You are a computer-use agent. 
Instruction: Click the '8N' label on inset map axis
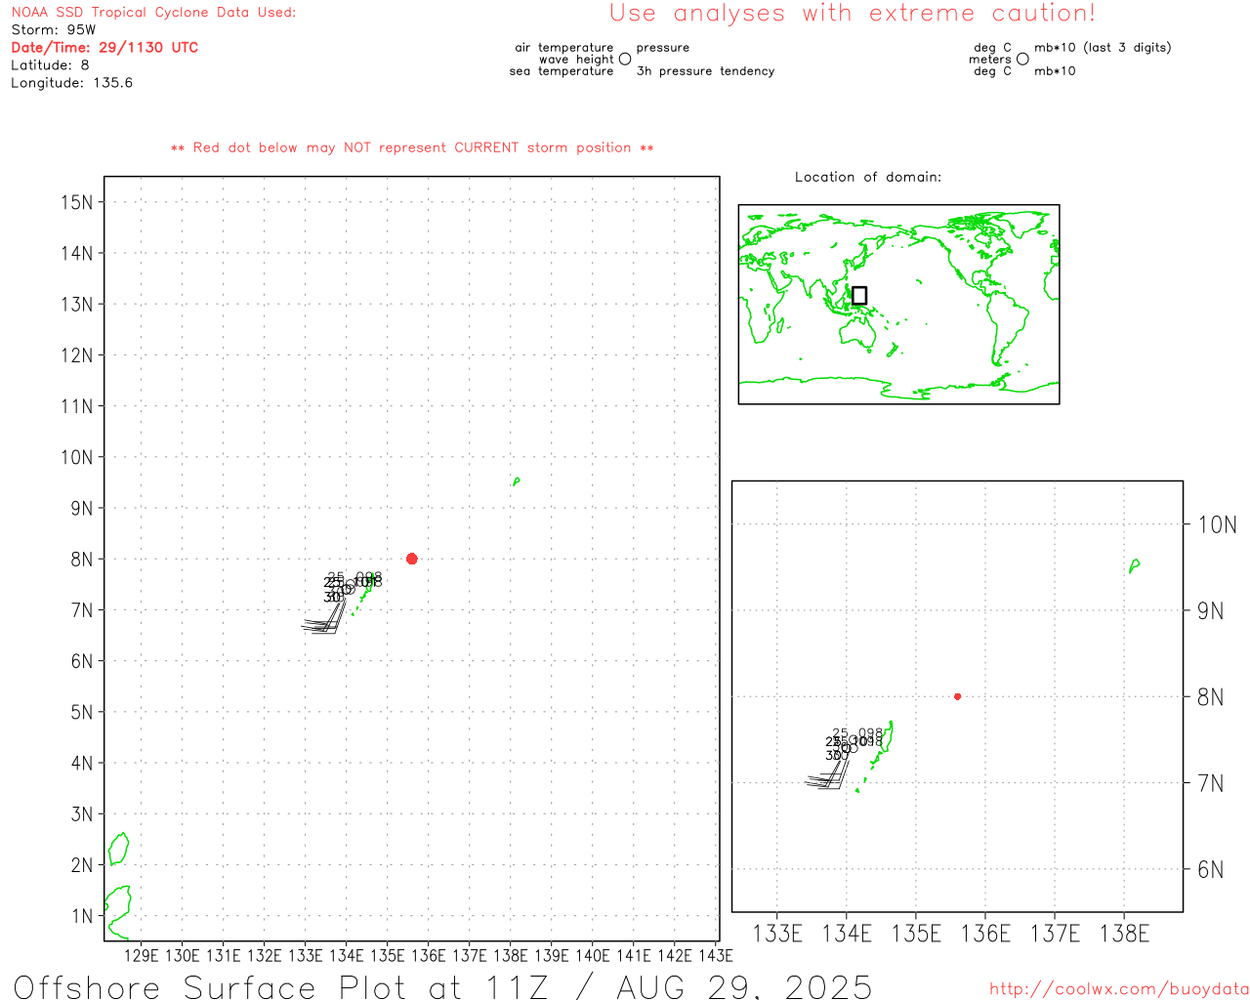[1210, 696]
